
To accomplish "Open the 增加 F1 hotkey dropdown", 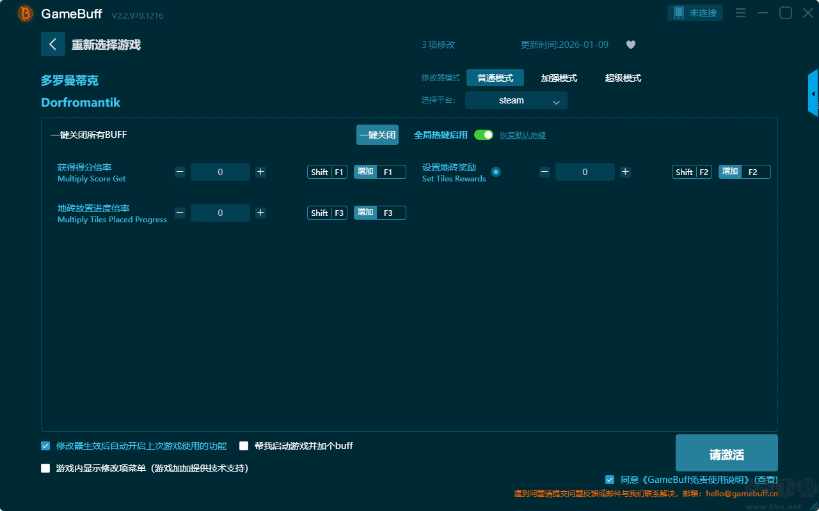I will tap(380, 172).
